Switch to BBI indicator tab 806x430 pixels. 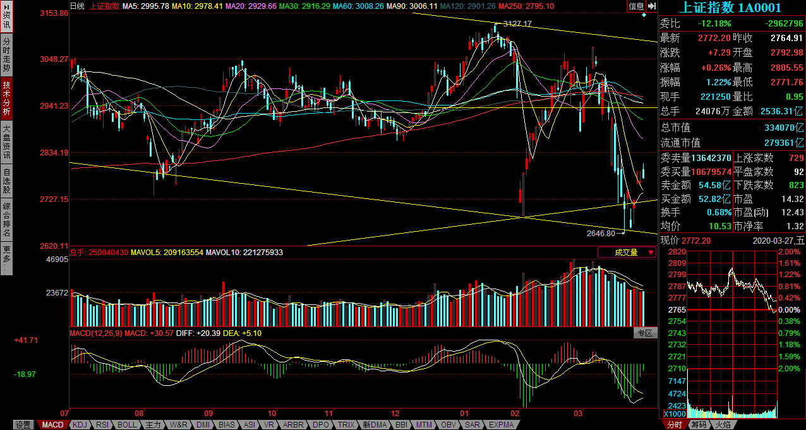click(402, 425)
